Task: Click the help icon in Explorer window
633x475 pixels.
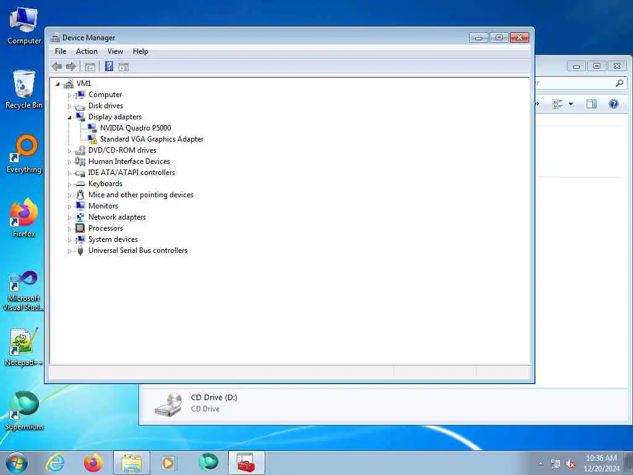Action: [614, 104]
